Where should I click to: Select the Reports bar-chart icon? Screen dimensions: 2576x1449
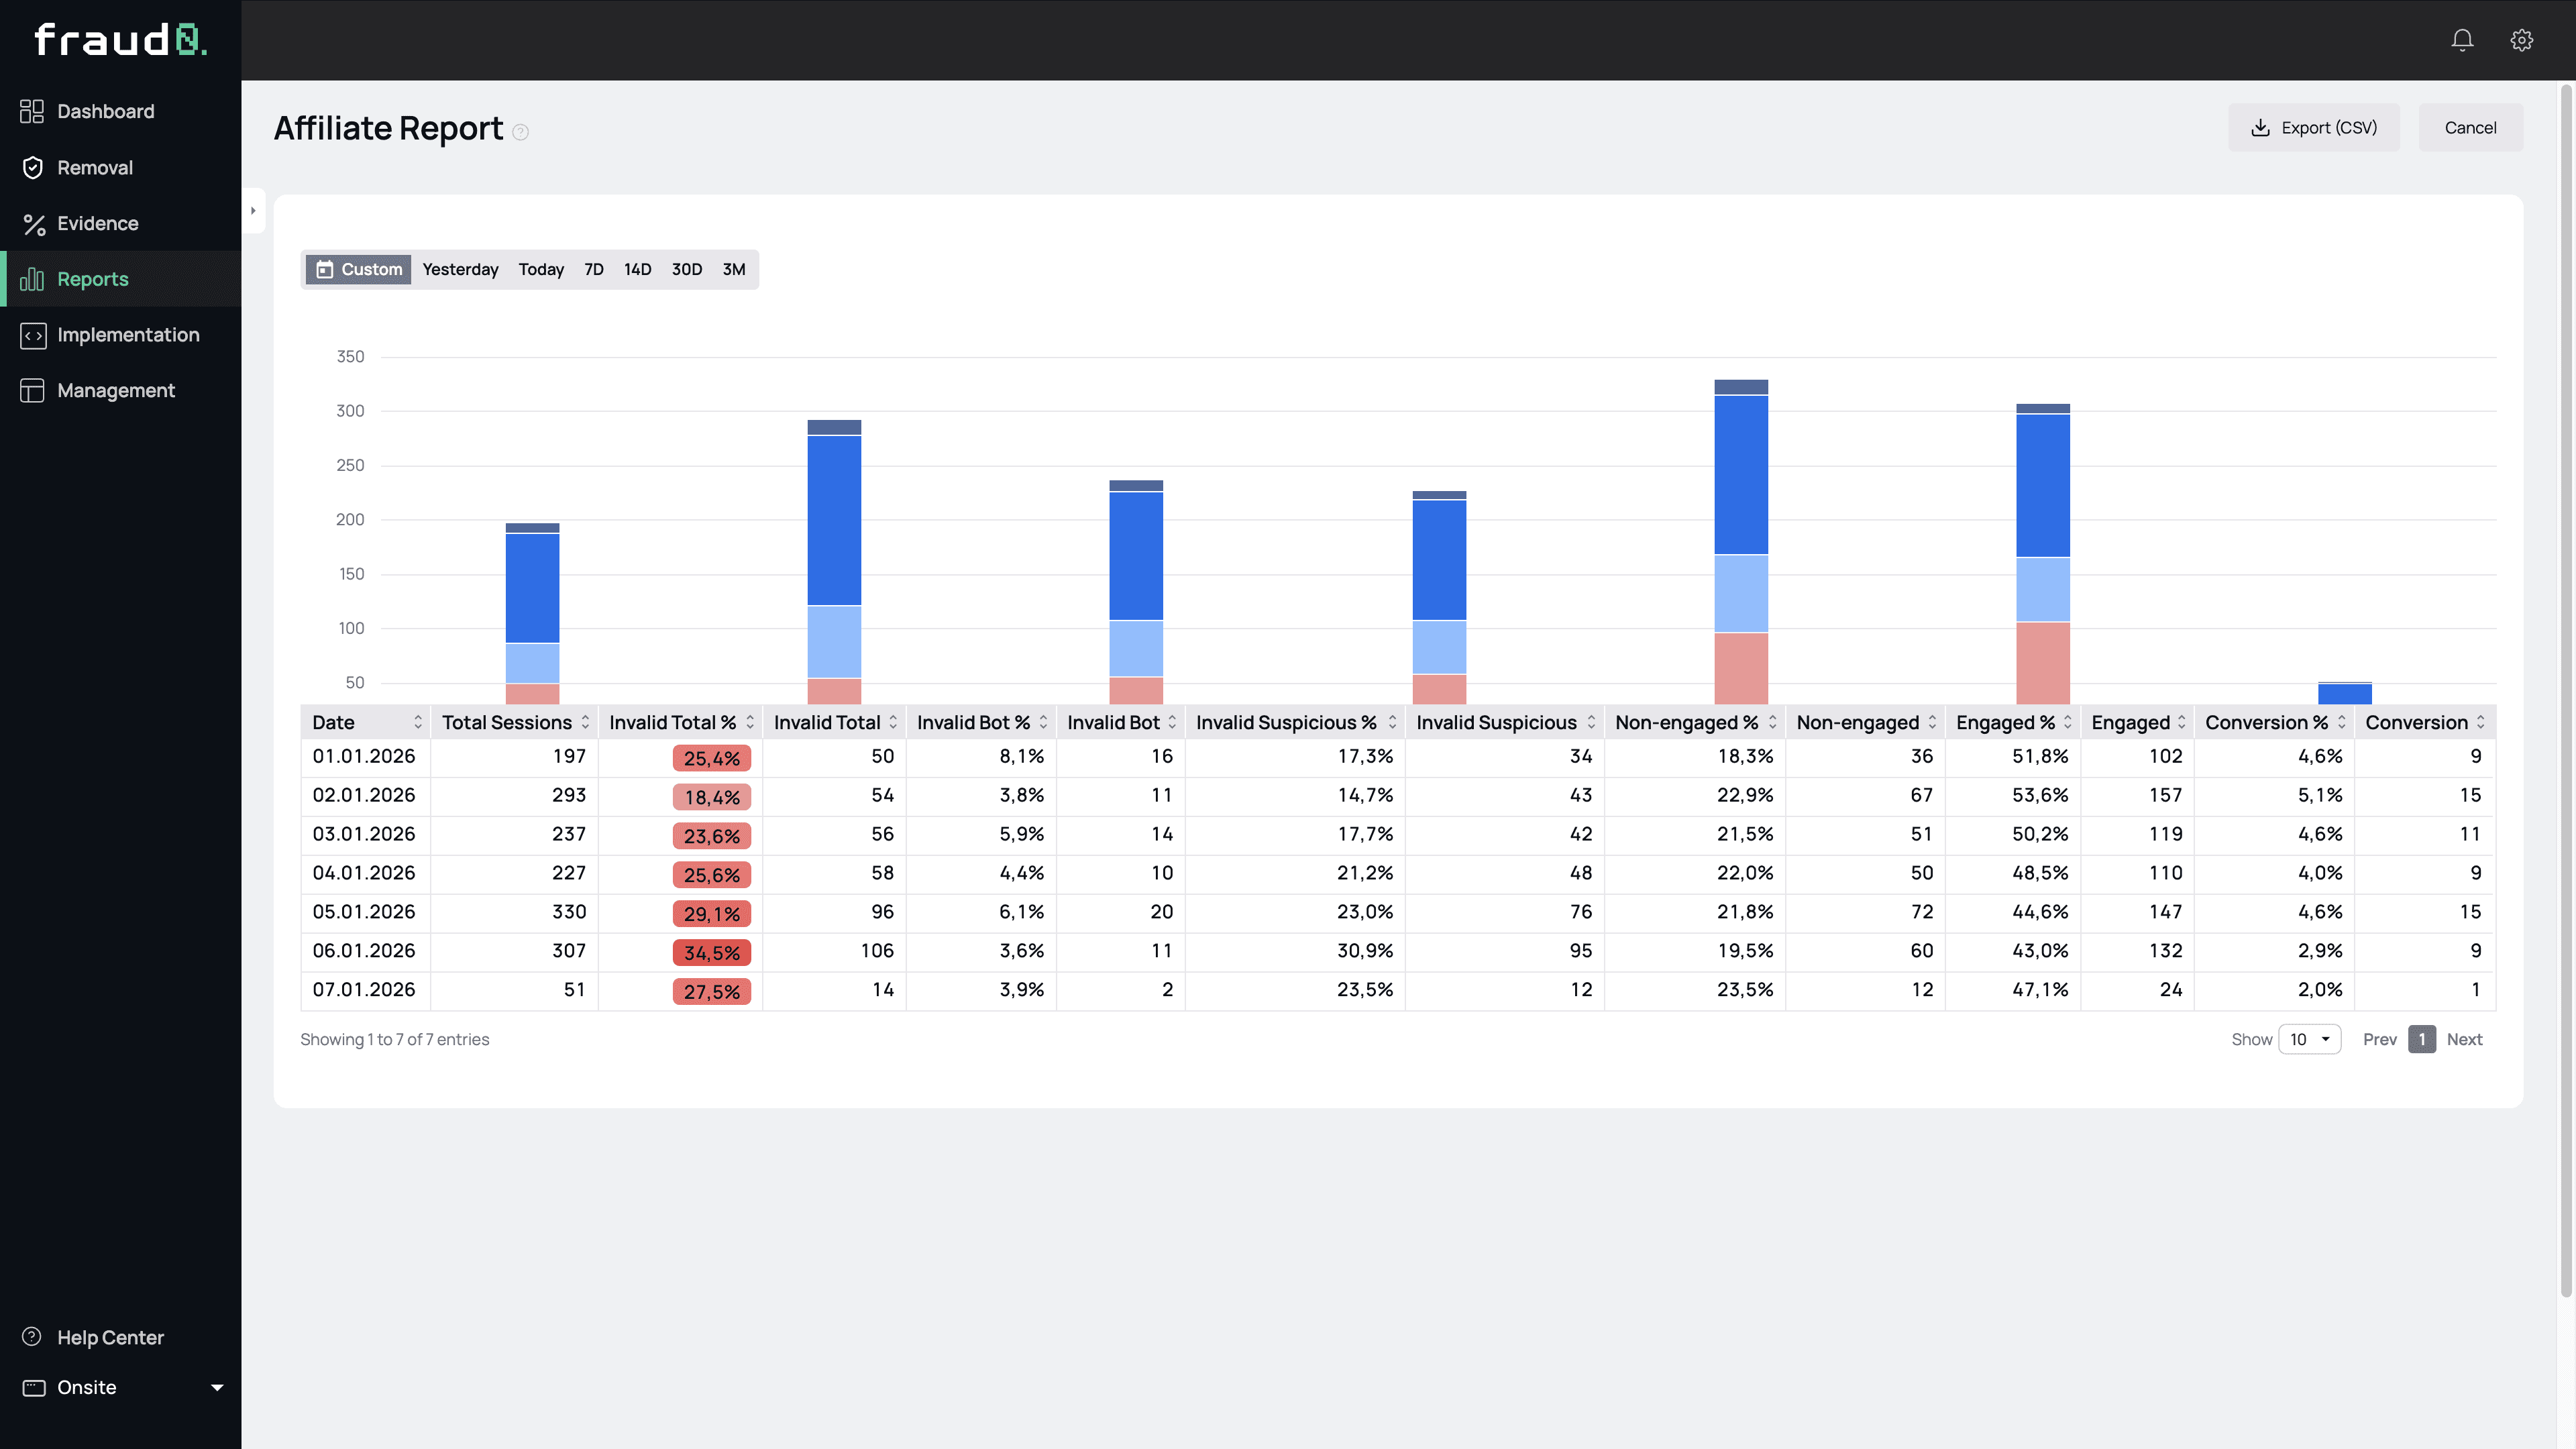coord(32,279)
